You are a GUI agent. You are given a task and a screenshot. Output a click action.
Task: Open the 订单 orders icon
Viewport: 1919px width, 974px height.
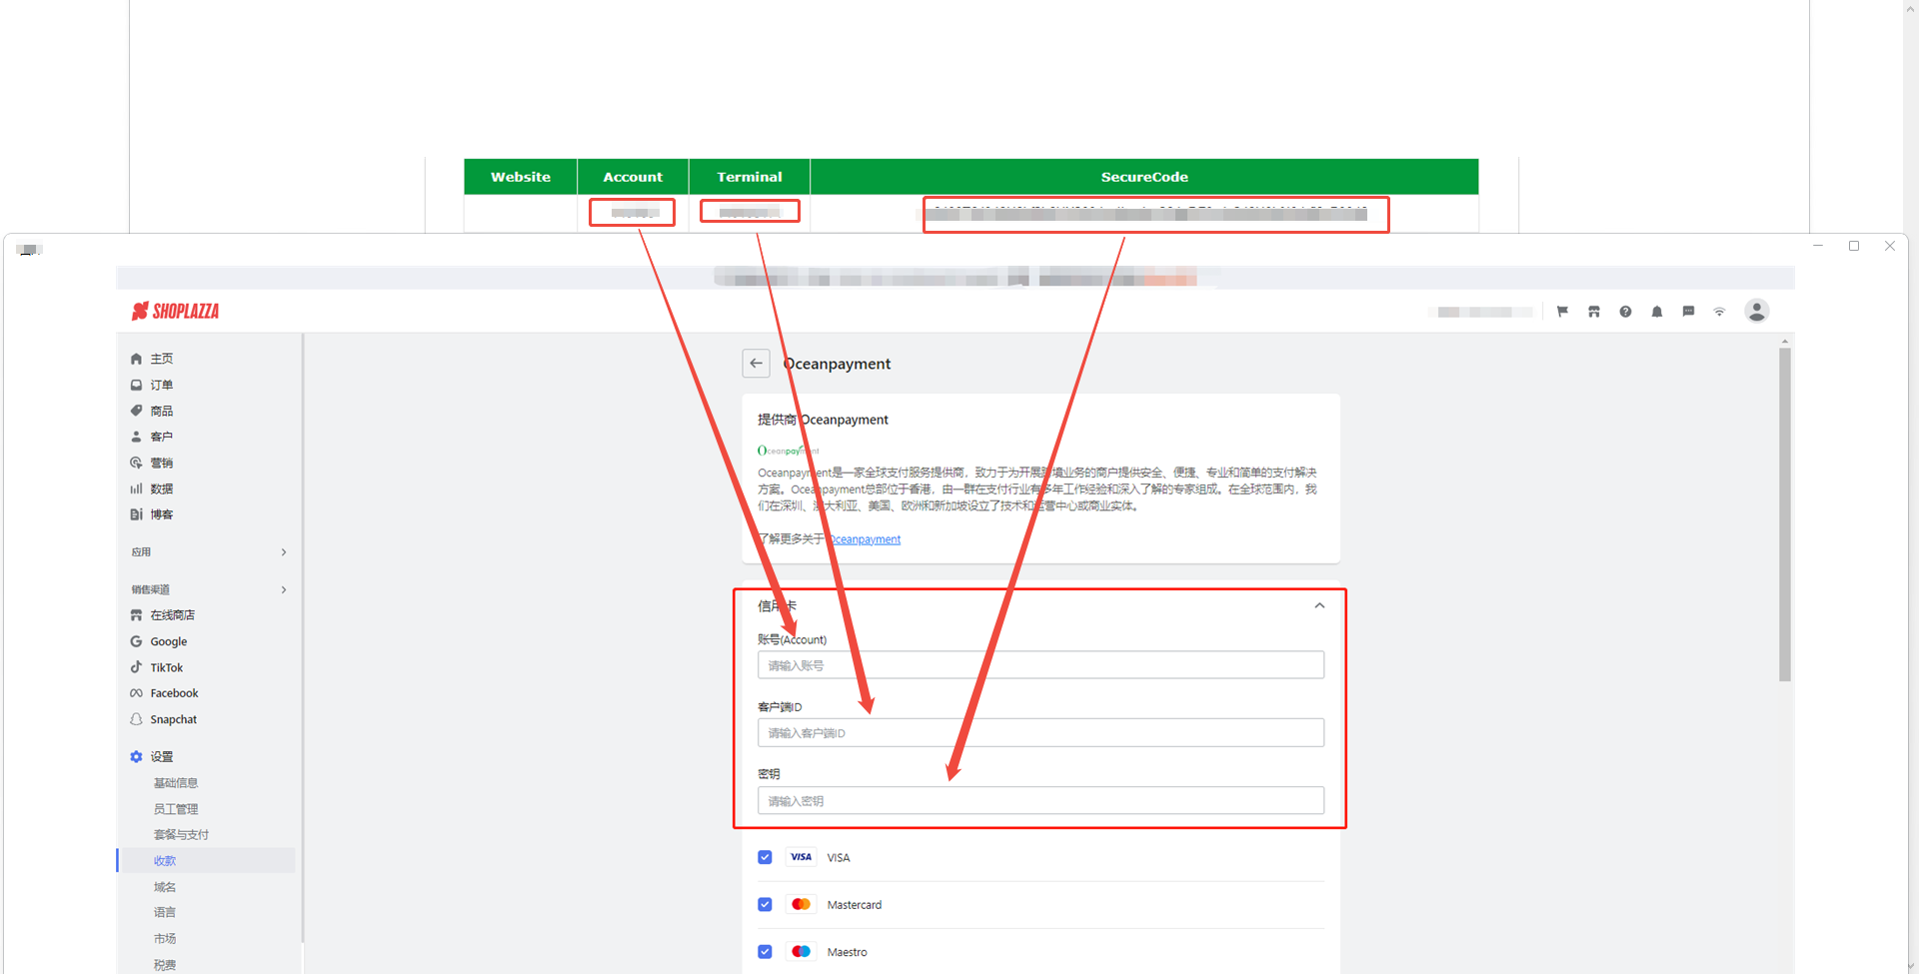[x=136, y=385]
